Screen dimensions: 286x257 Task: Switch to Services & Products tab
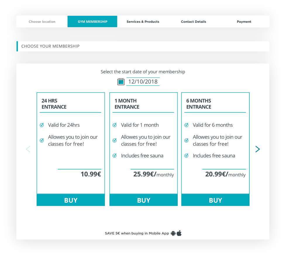[143, 22]
